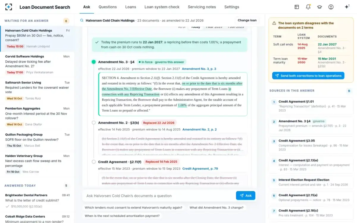Click the blue Ask submit button

(x=245, y=195)
